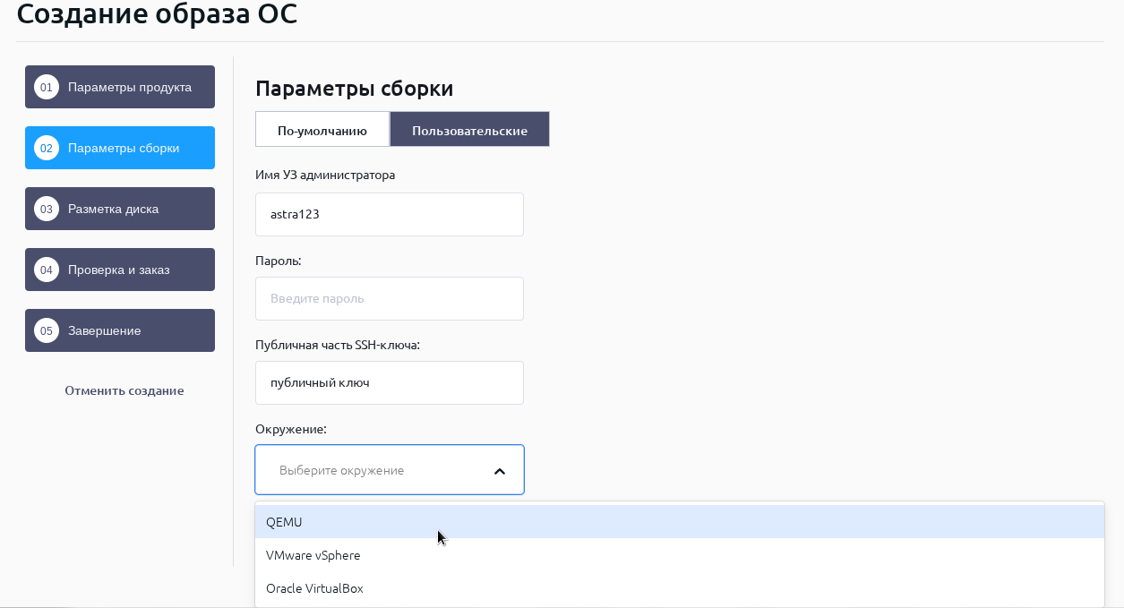Image resolution: width=1124 pixels, height=608 pixels.
Task: Click the Отменить создание link
Action: 124,390
